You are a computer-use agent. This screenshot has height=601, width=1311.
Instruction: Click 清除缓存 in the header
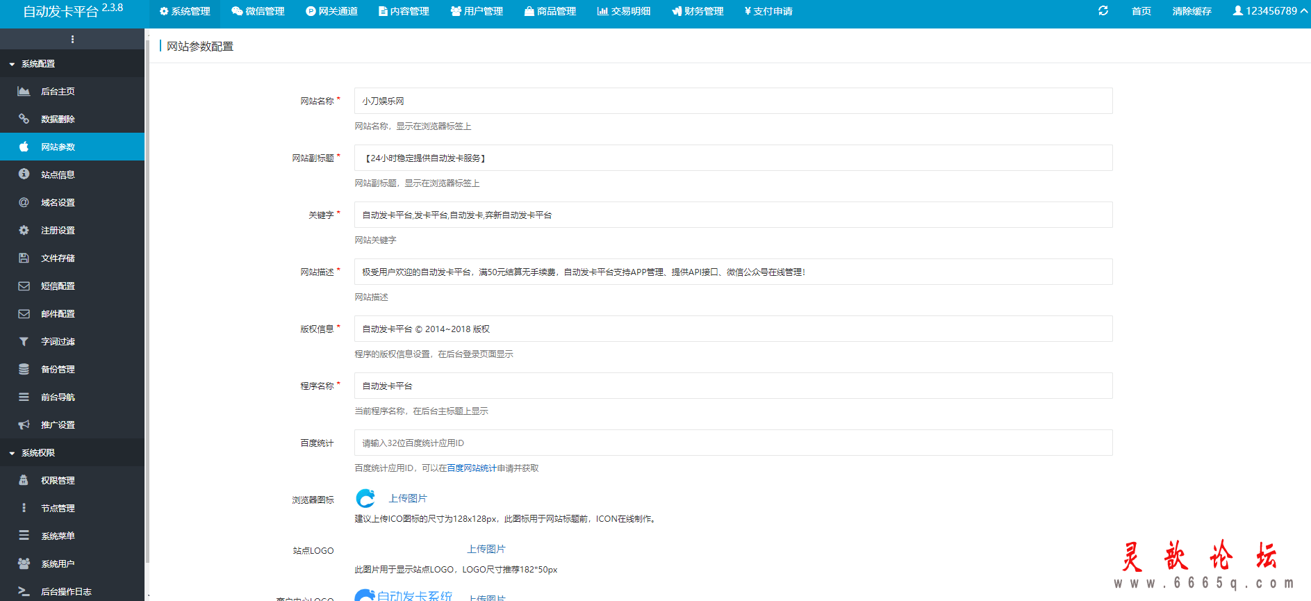tap(1192, 11)
